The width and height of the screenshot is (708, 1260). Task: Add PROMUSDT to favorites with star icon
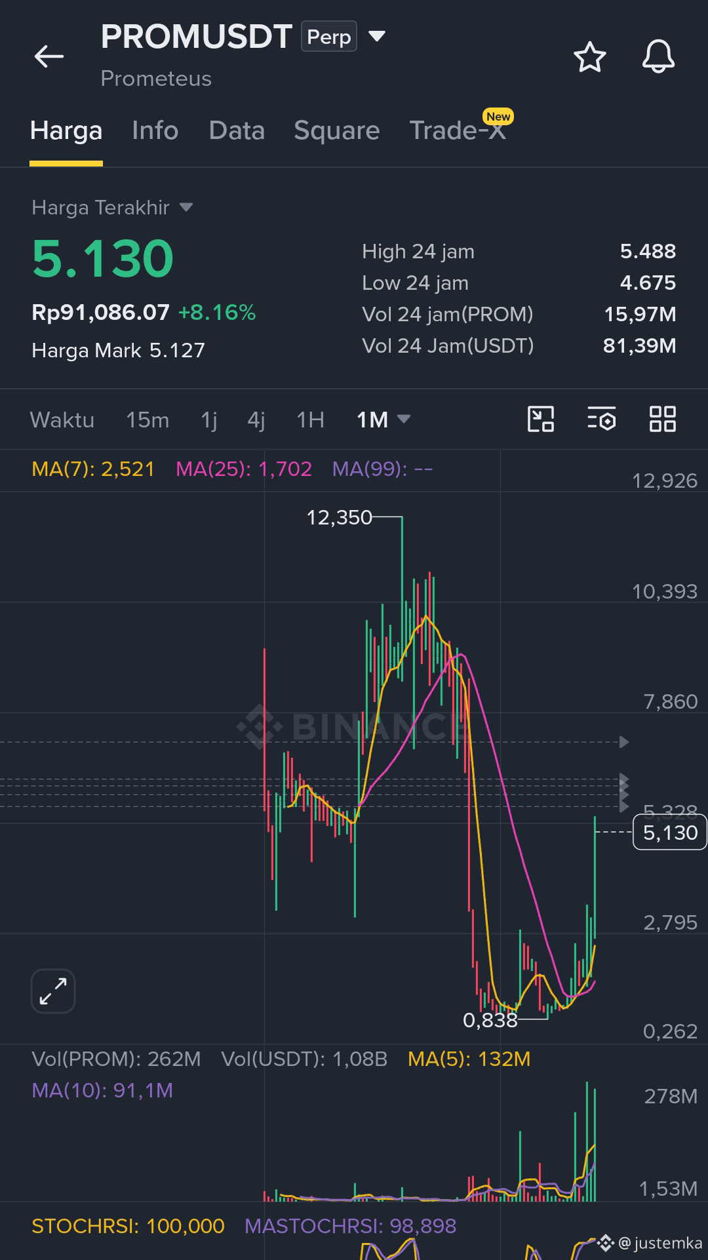[589, 57]
